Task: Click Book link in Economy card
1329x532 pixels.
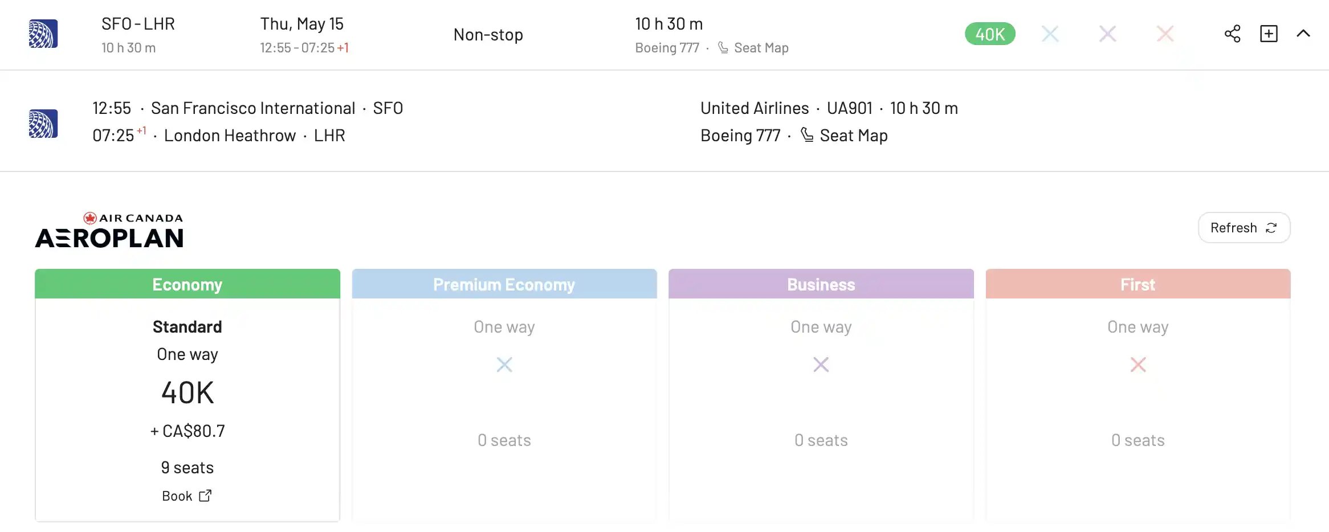Action: [187, 496]
